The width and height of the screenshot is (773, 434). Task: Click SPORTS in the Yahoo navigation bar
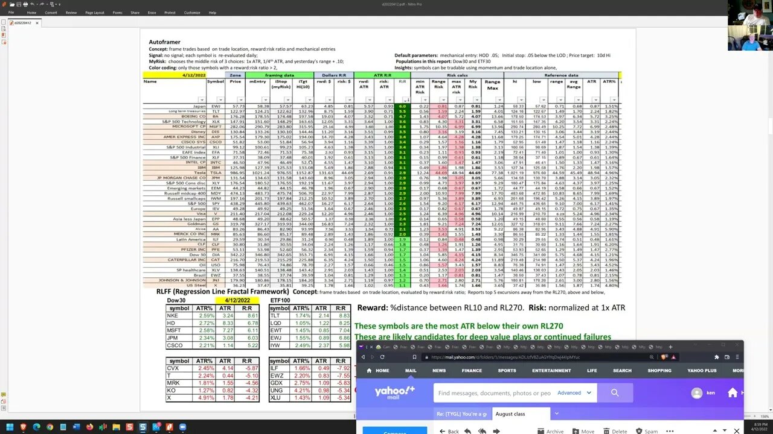click(x=507, y=371)
